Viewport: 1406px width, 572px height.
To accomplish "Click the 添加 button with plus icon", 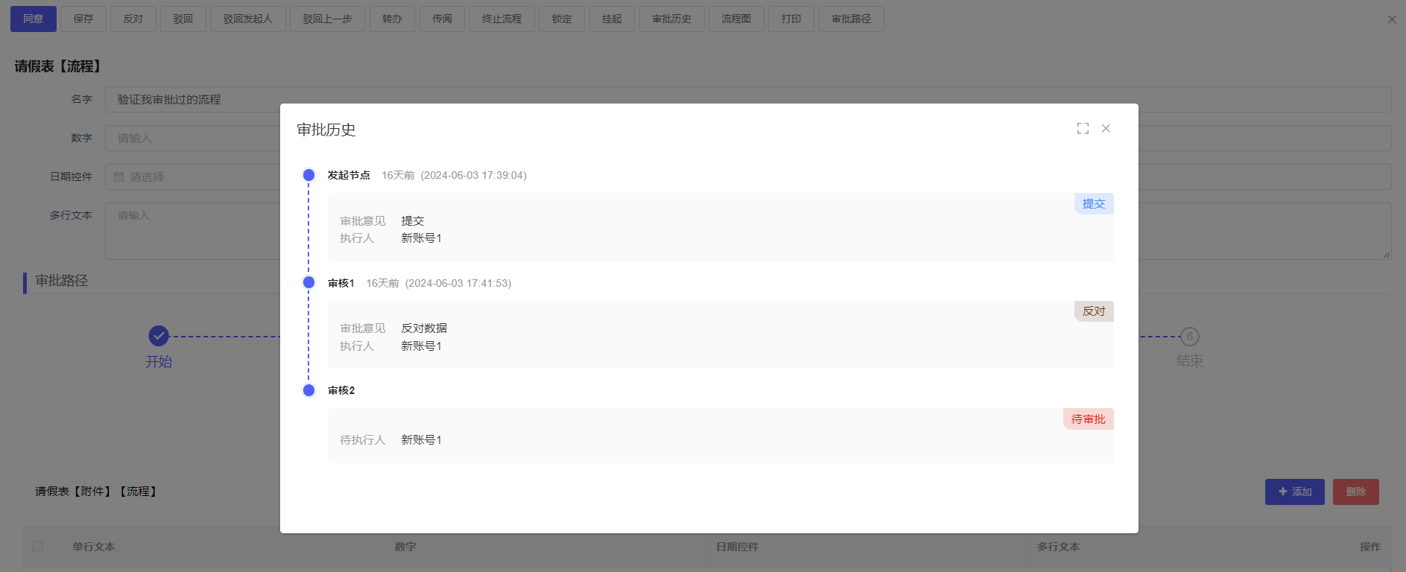I will pyautogui.click(x=1294, y=492).
